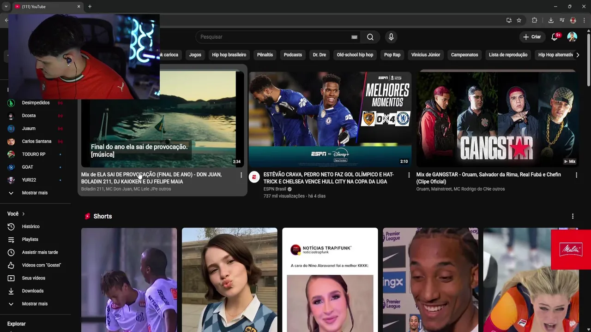Click the search magnifier button
The width and height of the screenshot is (591, 332).
click(x=370, y=37)
